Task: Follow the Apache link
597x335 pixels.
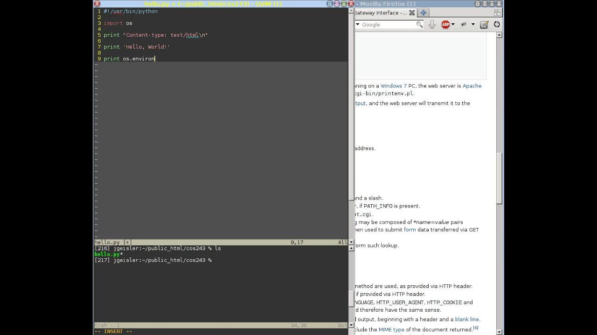Action: pos(472,86)
